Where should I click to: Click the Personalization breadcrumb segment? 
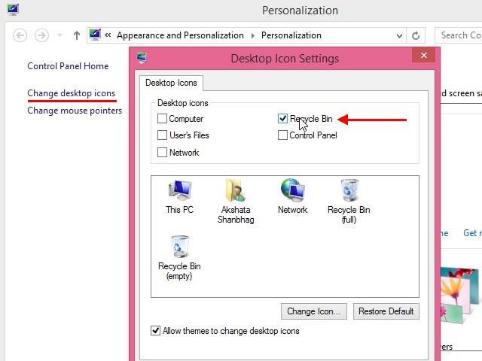pos(291,35)
